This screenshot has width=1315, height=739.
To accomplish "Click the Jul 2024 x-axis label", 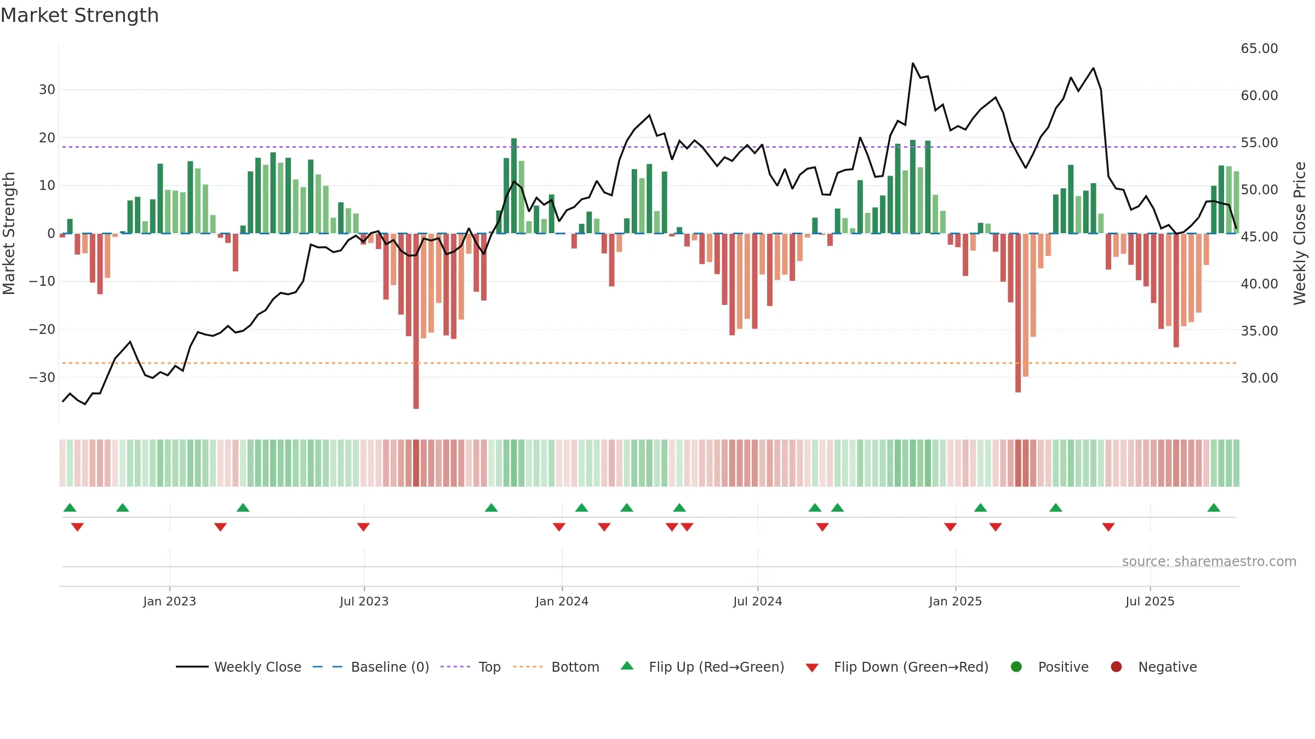I will tap(758, 601).
